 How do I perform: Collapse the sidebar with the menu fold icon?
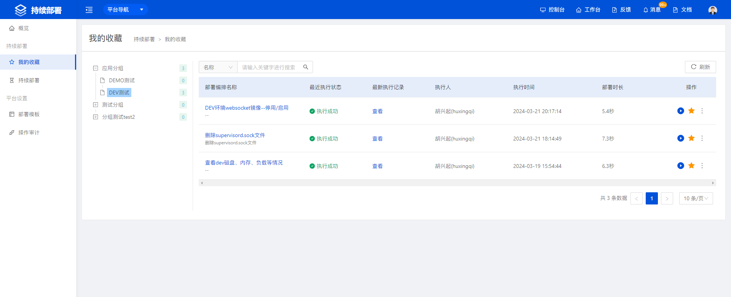pyautogui.click(x=89, y=10)
